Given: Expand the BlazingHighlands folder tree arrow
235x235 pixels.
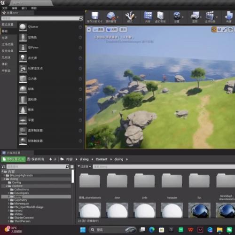Looking at the screenshot, I should 4,175.
